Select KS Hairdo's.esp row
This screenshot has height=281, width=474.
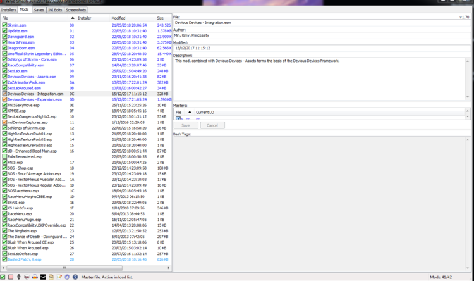coord(86,208)
